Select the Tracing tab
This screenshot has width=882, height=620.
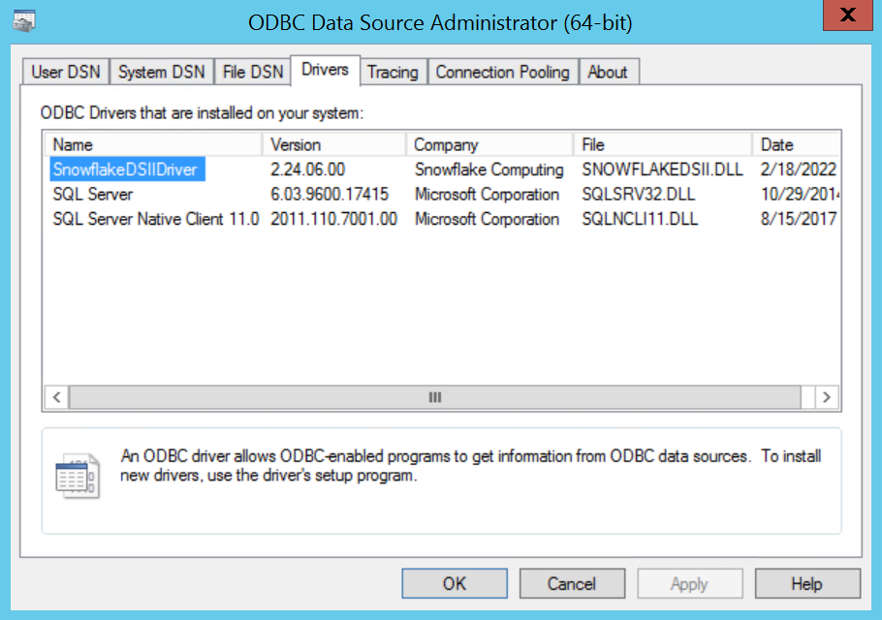[393, 72]
